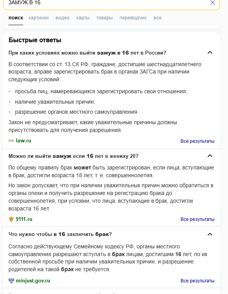Open the law.ru source link
228x294 pixels.
point(24,141)
